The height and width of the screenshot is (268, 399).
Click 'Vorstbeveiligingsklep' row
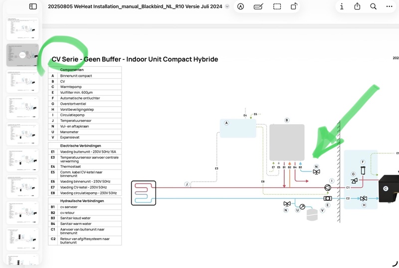coord(85,109)
